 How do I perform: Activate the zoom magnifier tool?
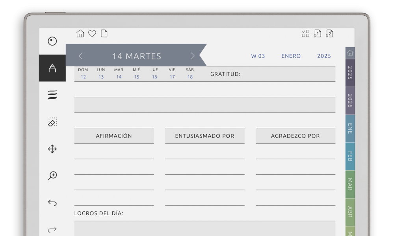pyautogui.click(x=52, y=175)
